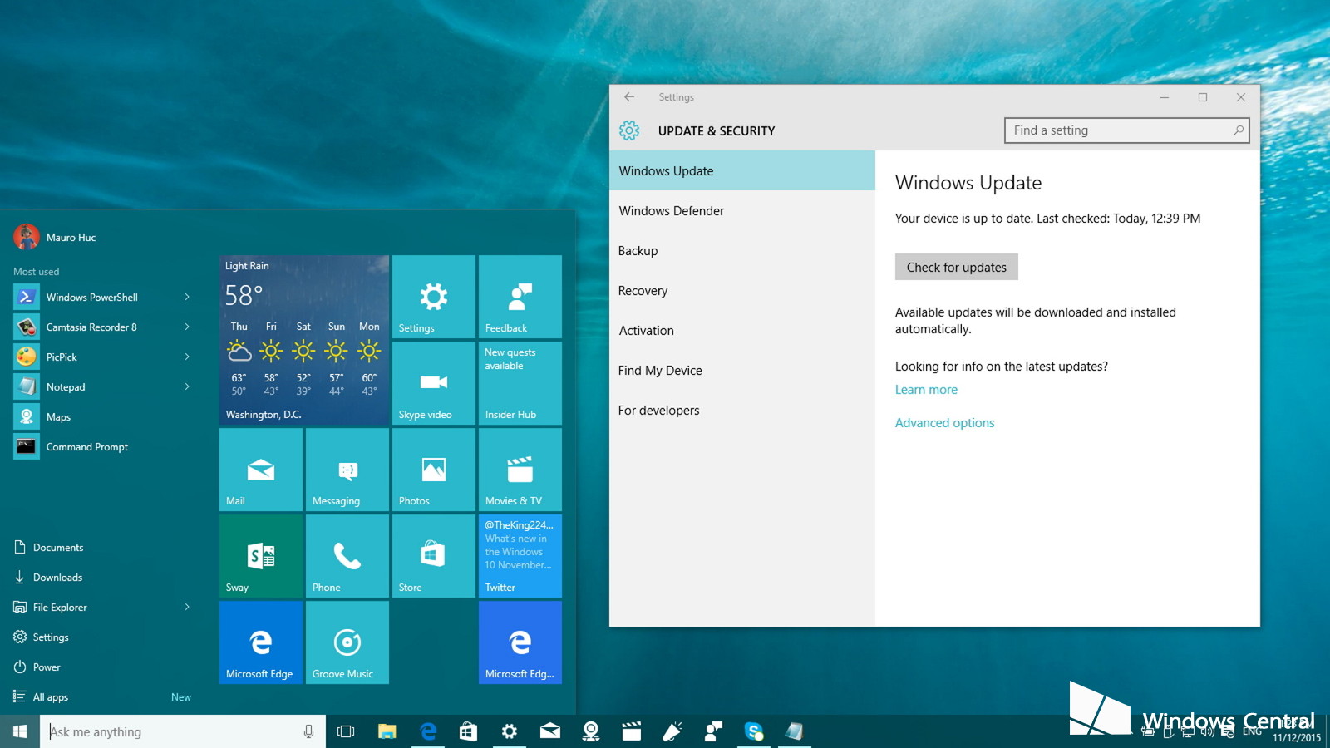This screenshot has height=748, width=1330.
Task: Open Skype from the taskbar
Action: coord(754,731)
